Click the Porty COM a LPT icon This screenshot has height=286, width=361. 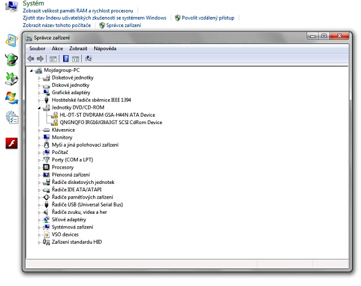click(x=46, y=160)
